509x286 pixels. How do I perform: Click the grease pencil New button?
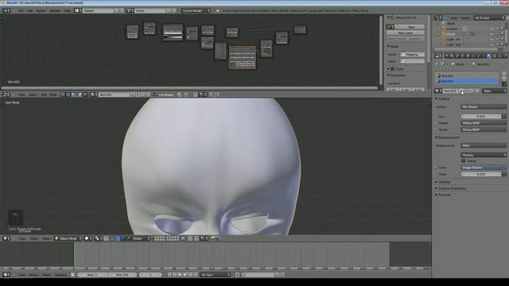click(410, 27)
